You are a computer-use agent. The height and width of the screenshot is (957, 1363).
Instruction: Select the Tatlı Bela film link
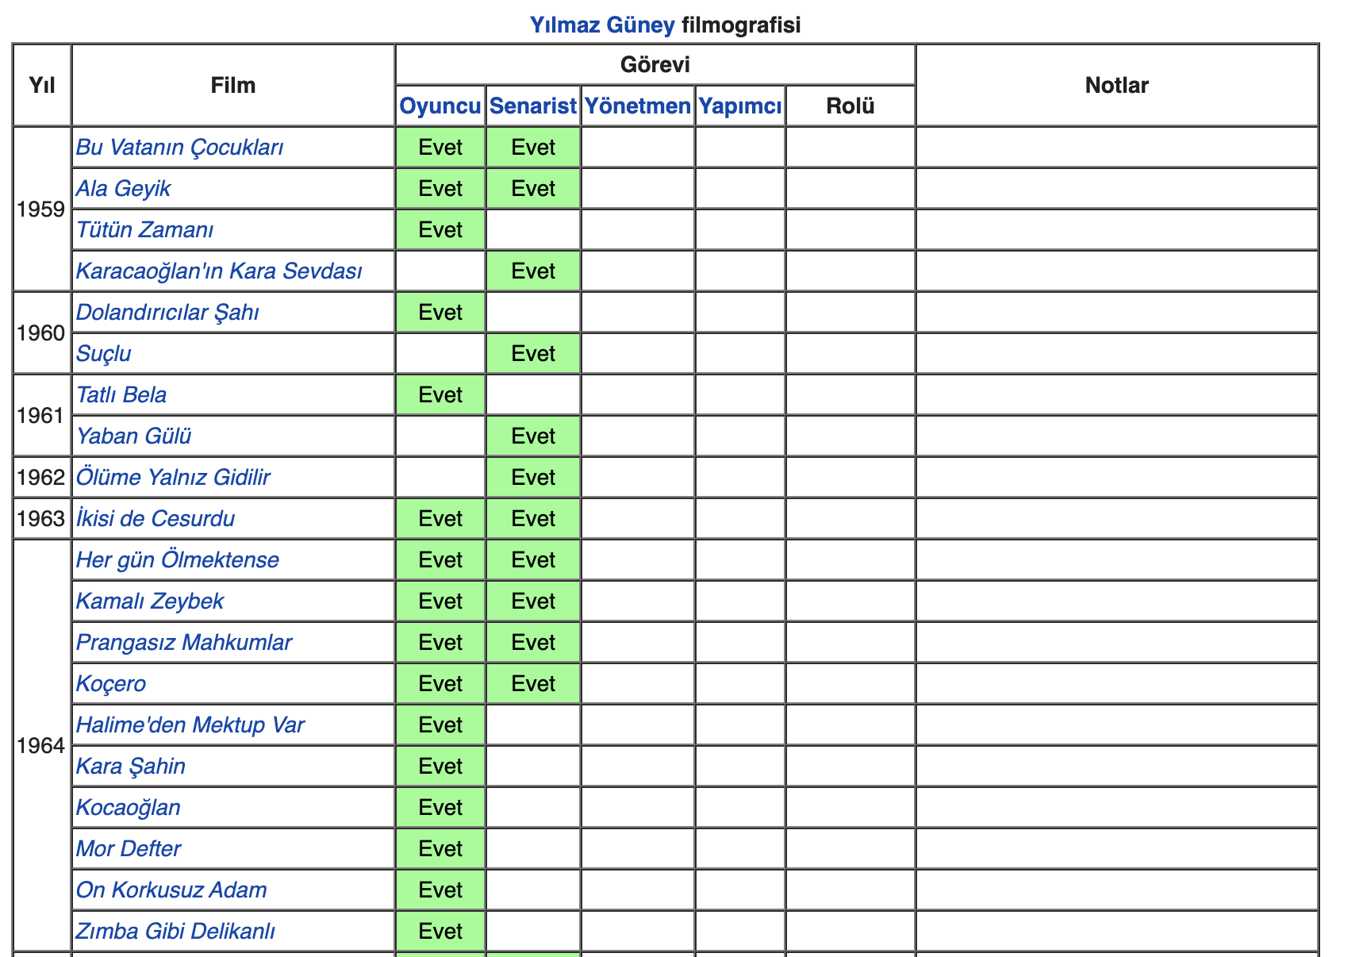pos(121,395)
